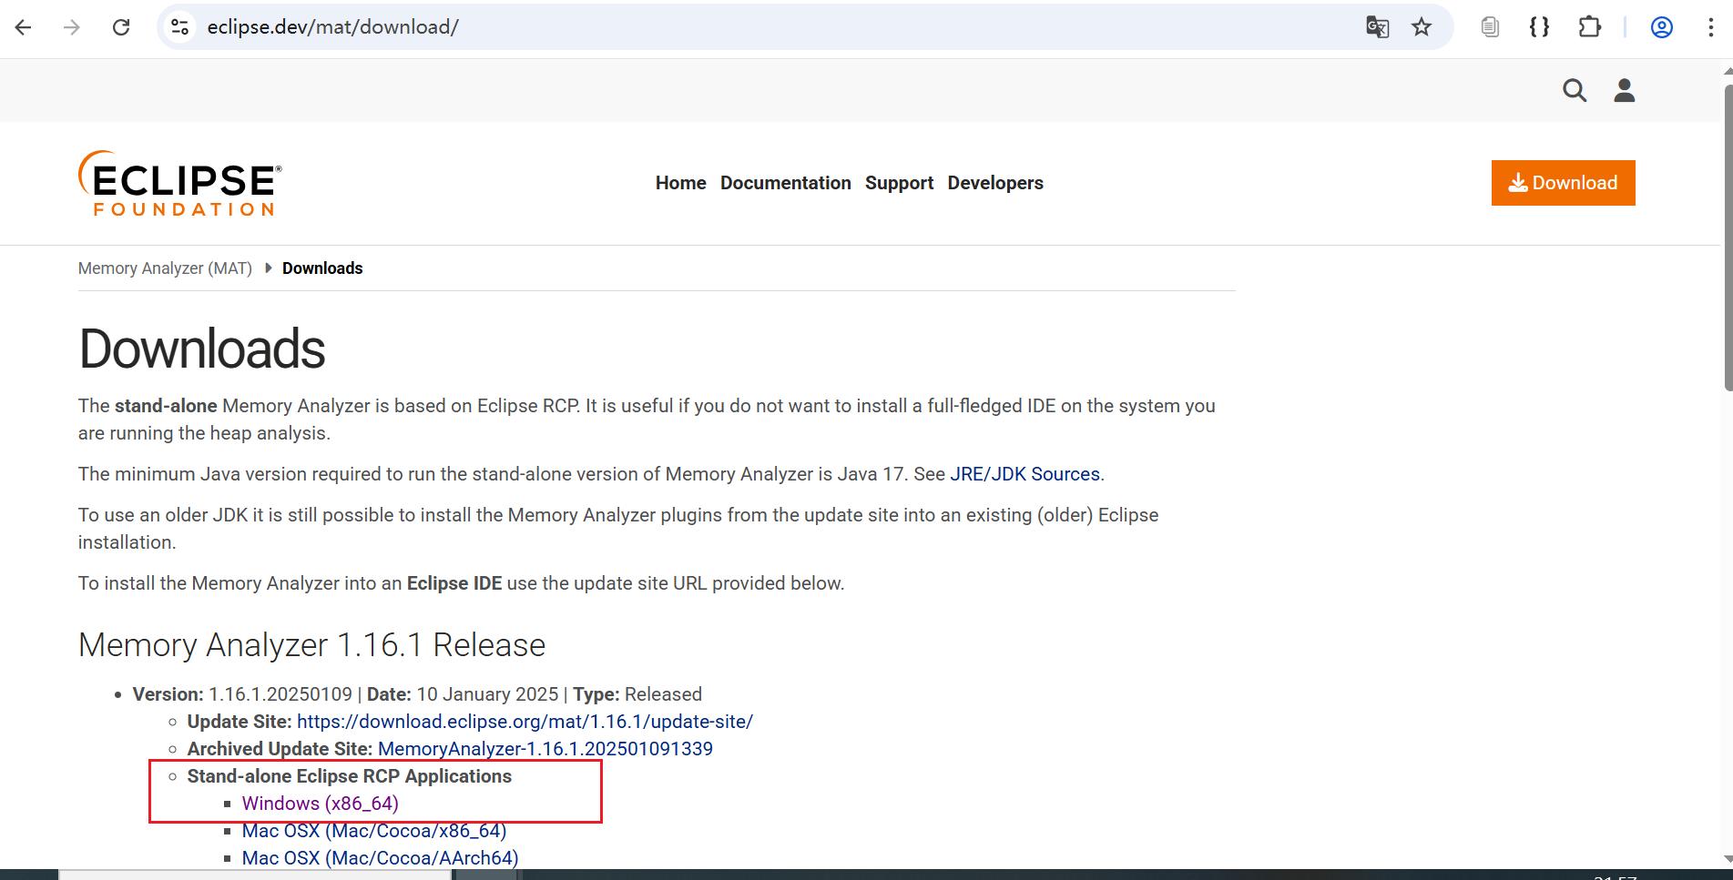This screenshot has height=880, width=1733.
Task: Open the Google Translate page icon
Action: pos(1378,27)
